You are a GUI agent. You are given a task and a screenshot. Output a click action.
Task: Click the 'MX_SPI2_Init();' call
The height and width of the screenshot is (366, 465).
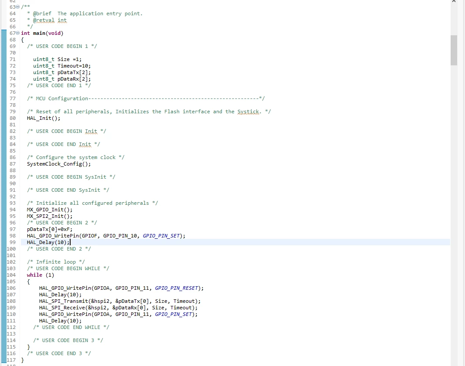(x=50, y=216)
